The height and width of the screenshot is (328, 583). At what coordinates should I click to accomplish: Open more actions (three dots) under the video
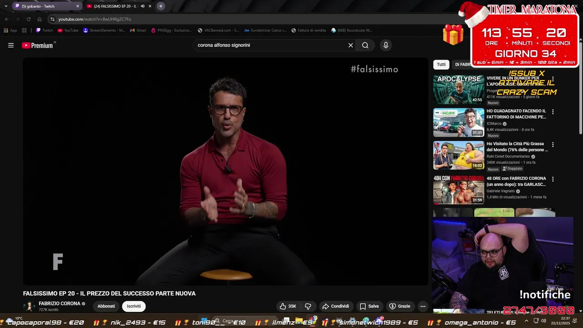pyautogui.click(x=423, y=306)
